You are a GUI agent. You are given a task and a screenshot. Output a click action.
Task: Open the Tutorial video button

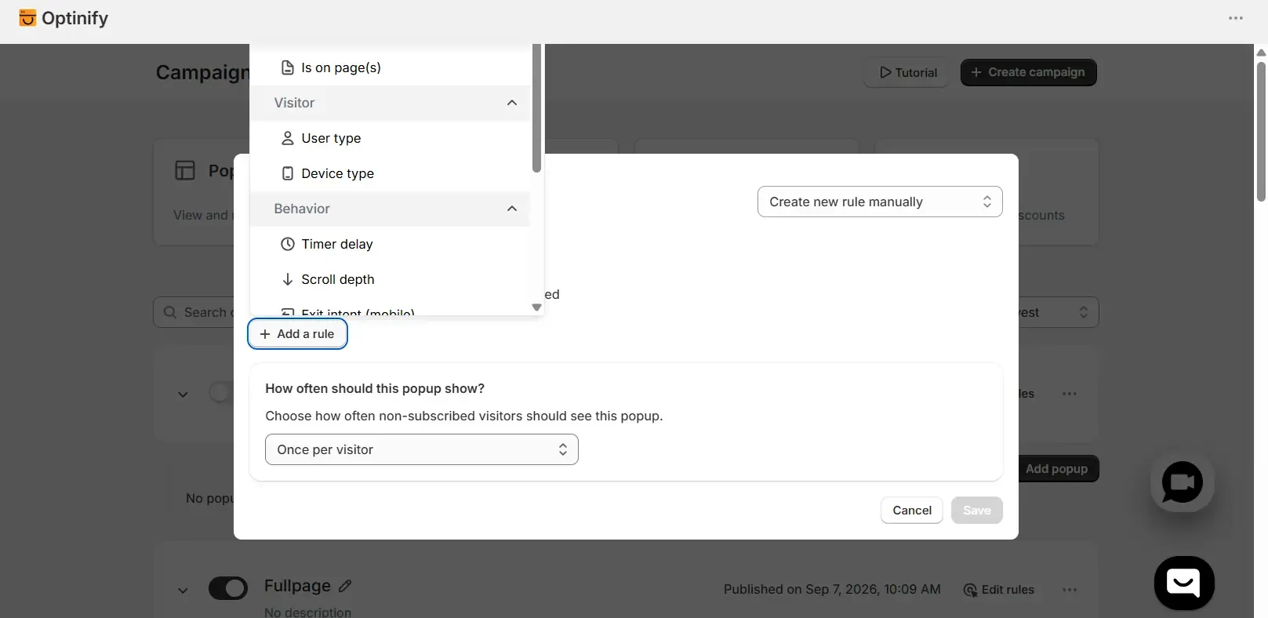(908, 72)
